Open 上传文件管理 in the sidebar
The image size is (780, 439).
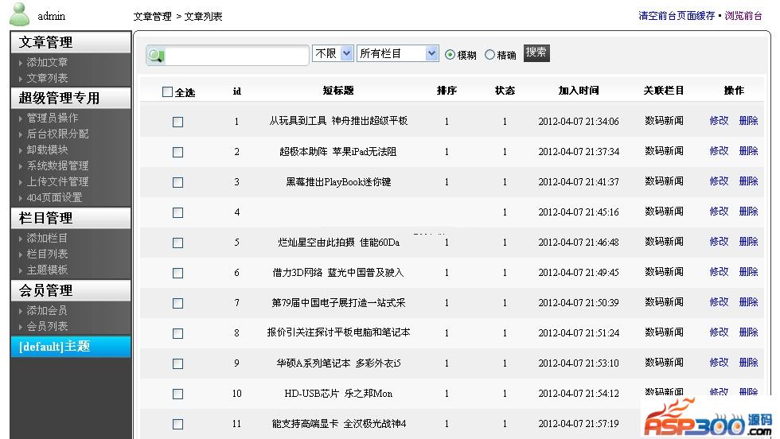click(x=57, y=181)
